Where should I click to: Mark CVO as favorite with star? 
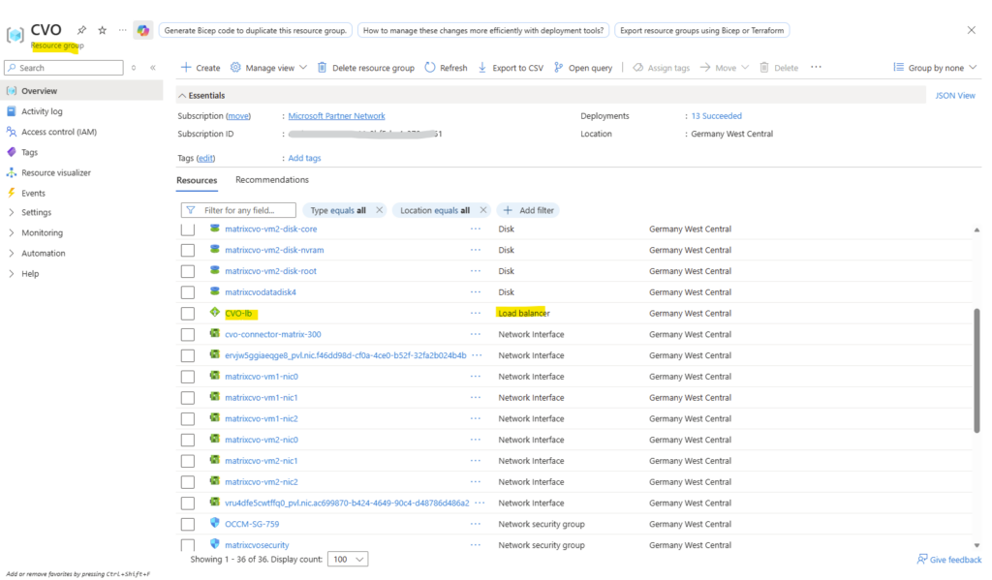tap(102, 30)
